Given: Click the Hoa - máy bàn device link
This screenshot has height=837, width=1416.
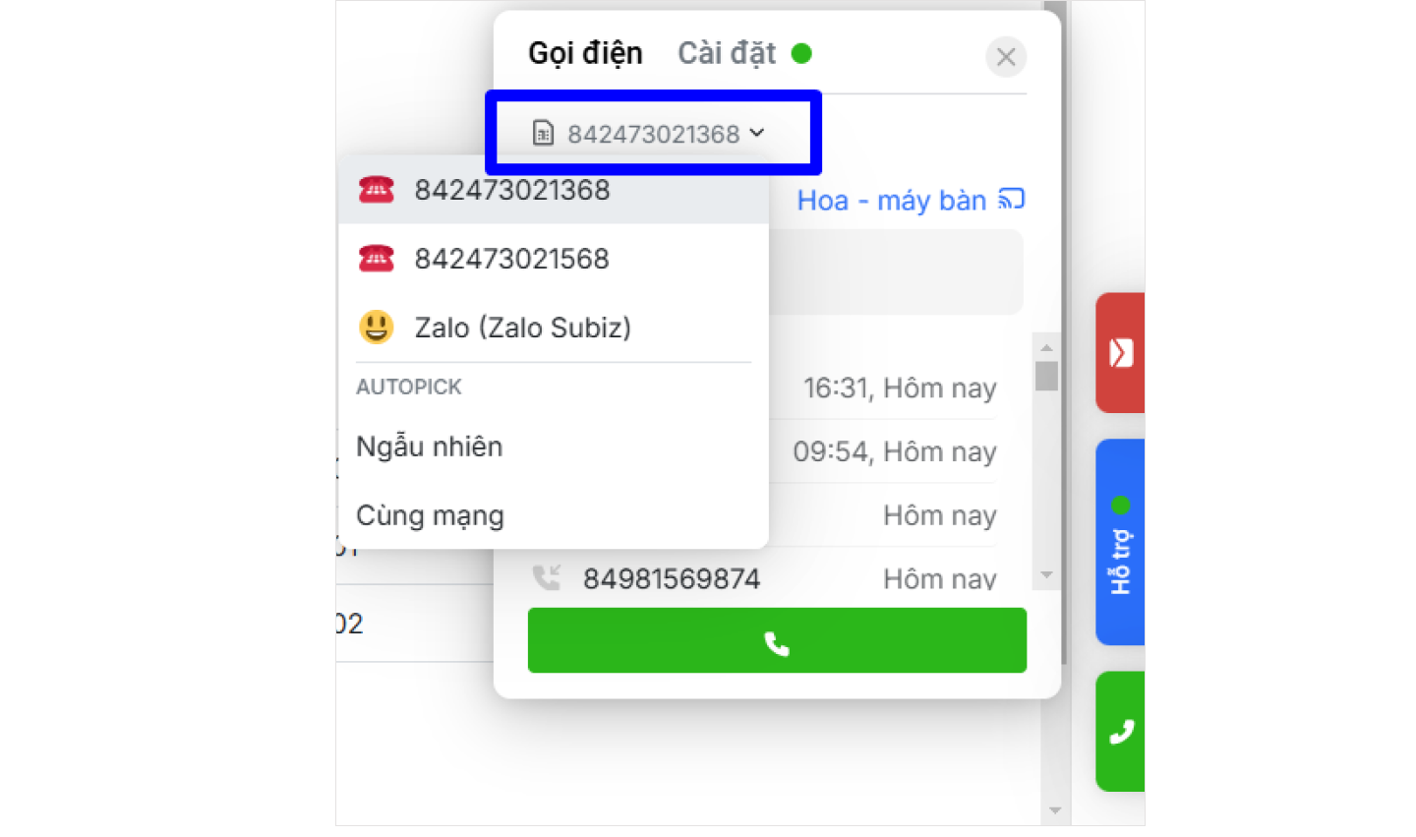Looking at the screenshot, I should (891, 201).
